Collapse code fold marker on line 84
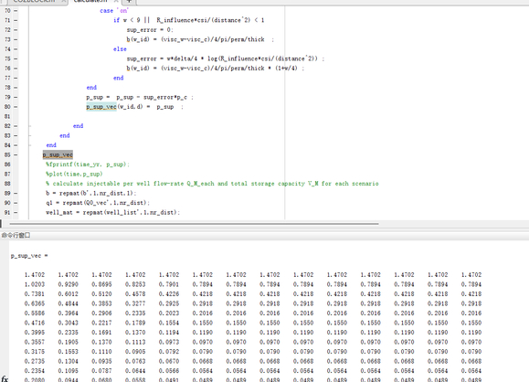The width and height of the screenshot is (529, 382). pos(30,145)
